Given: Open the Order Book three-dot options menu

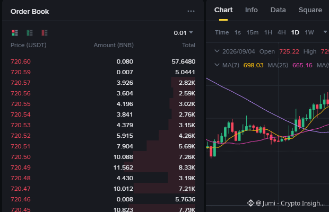Looking at the screenshot, I should (x=191, y=11).
